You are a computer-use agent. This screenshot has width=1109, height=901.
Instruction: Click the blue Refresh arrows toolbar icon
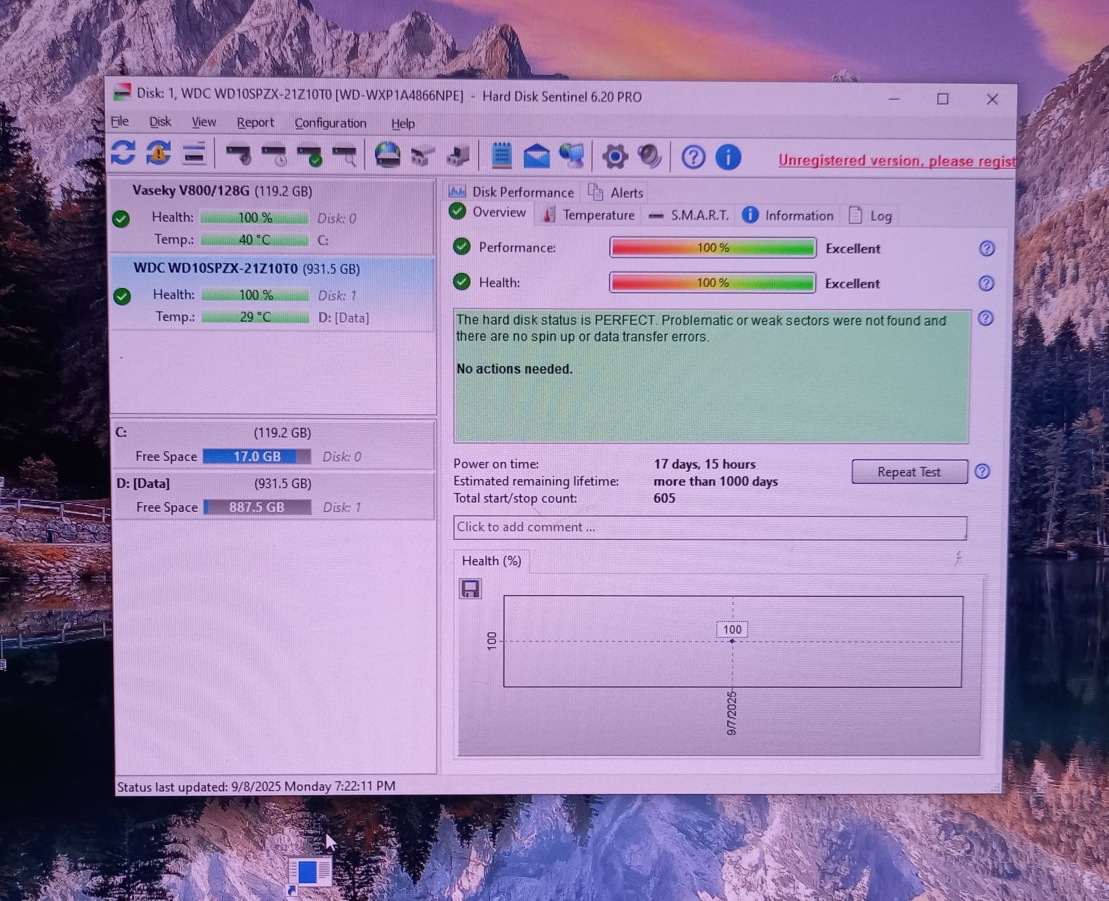(123, 153)
